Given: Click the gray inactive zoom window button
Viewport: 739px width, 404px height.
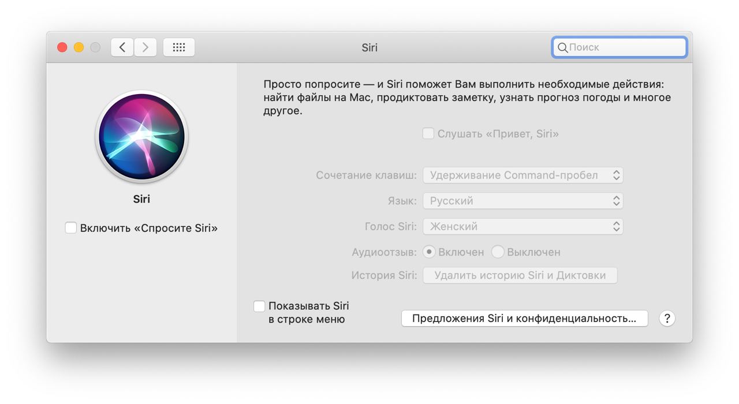Looking at the screenshot, I should (95, 47).
